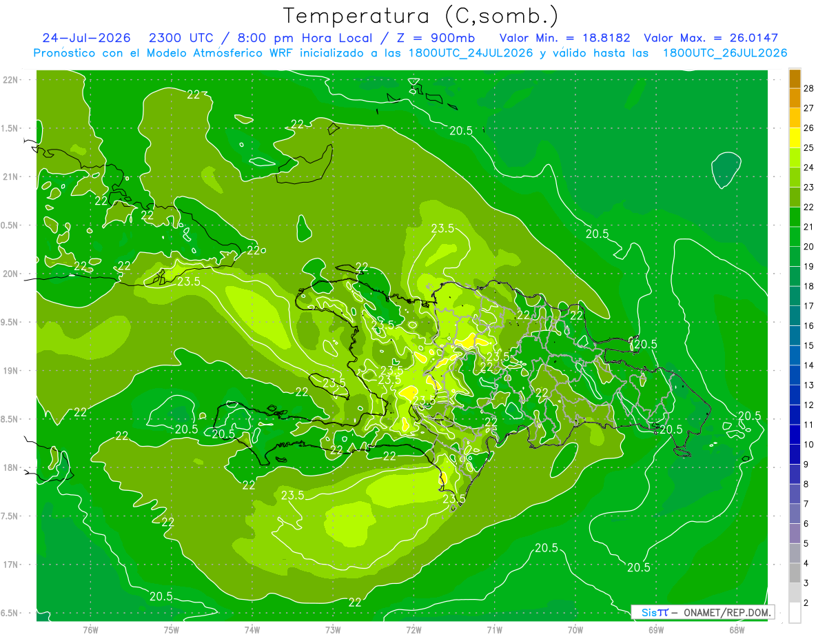
Task: Click the "22N" latitude axis label
Action: (x=11, y=80)
